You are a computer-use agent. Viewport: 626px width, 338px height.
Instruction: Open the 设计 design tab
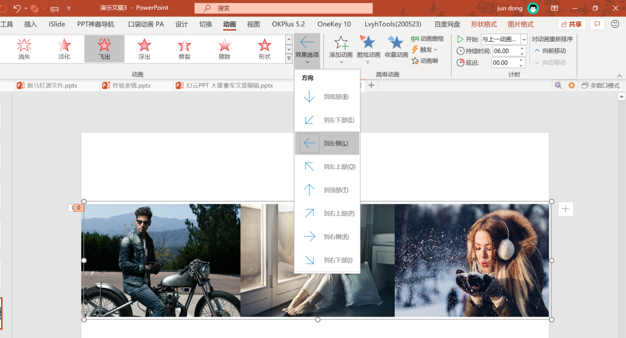(x=181, y=24)
